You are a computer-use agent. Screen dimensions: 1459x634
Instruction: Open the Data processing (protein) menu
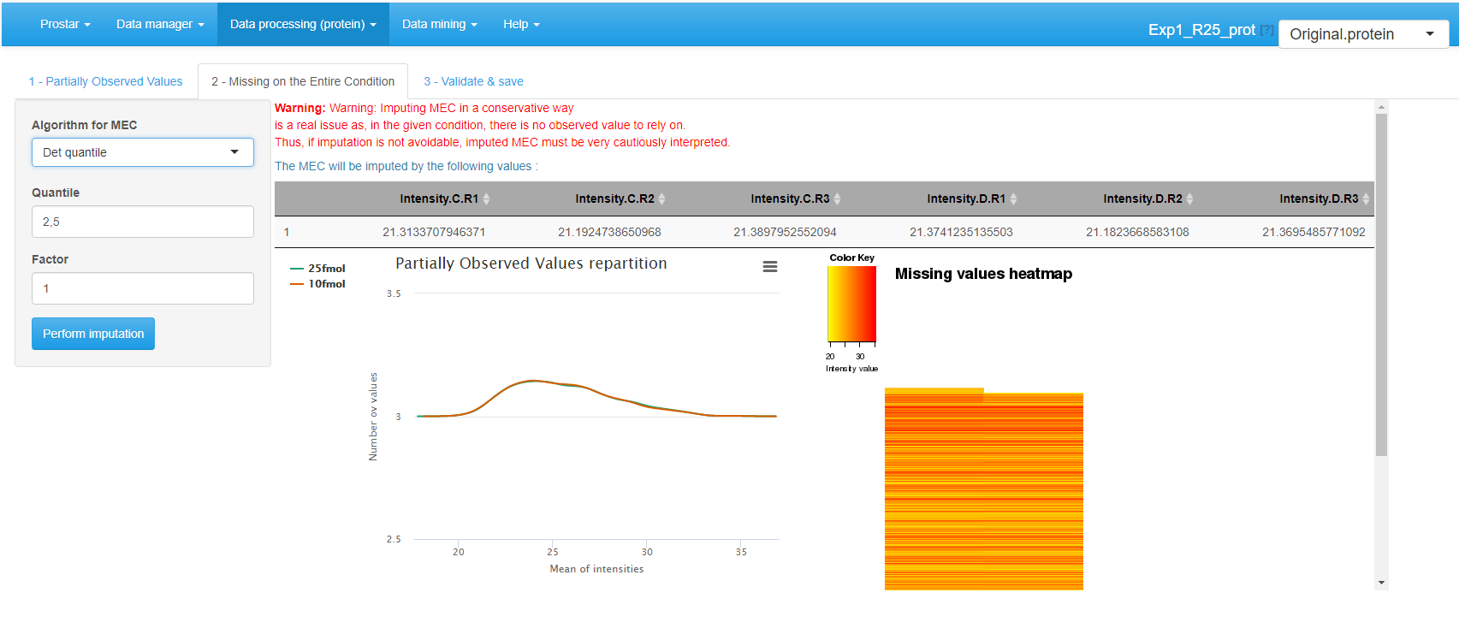303,24
